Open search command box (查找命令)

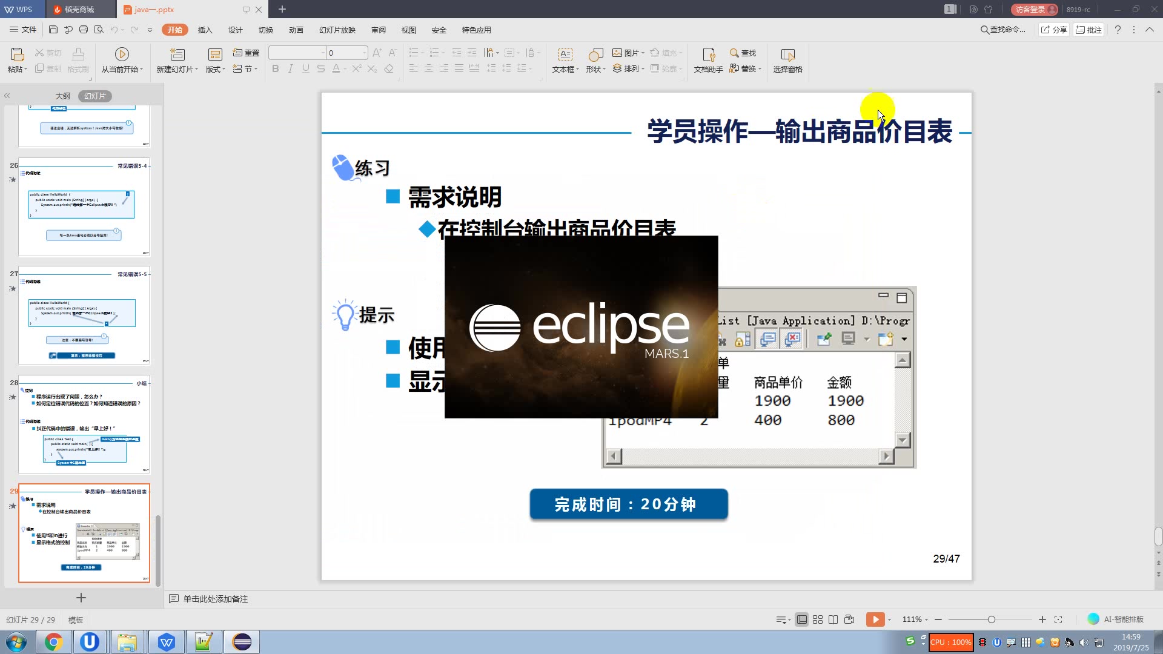pyautogui.click(x=1003, y=30)
